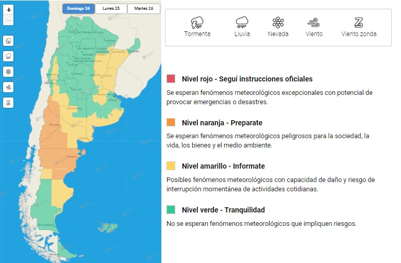The height and width of the screenshot is (263, 401).
Task: Zoom out on the map
Action: tap(9, 20)
